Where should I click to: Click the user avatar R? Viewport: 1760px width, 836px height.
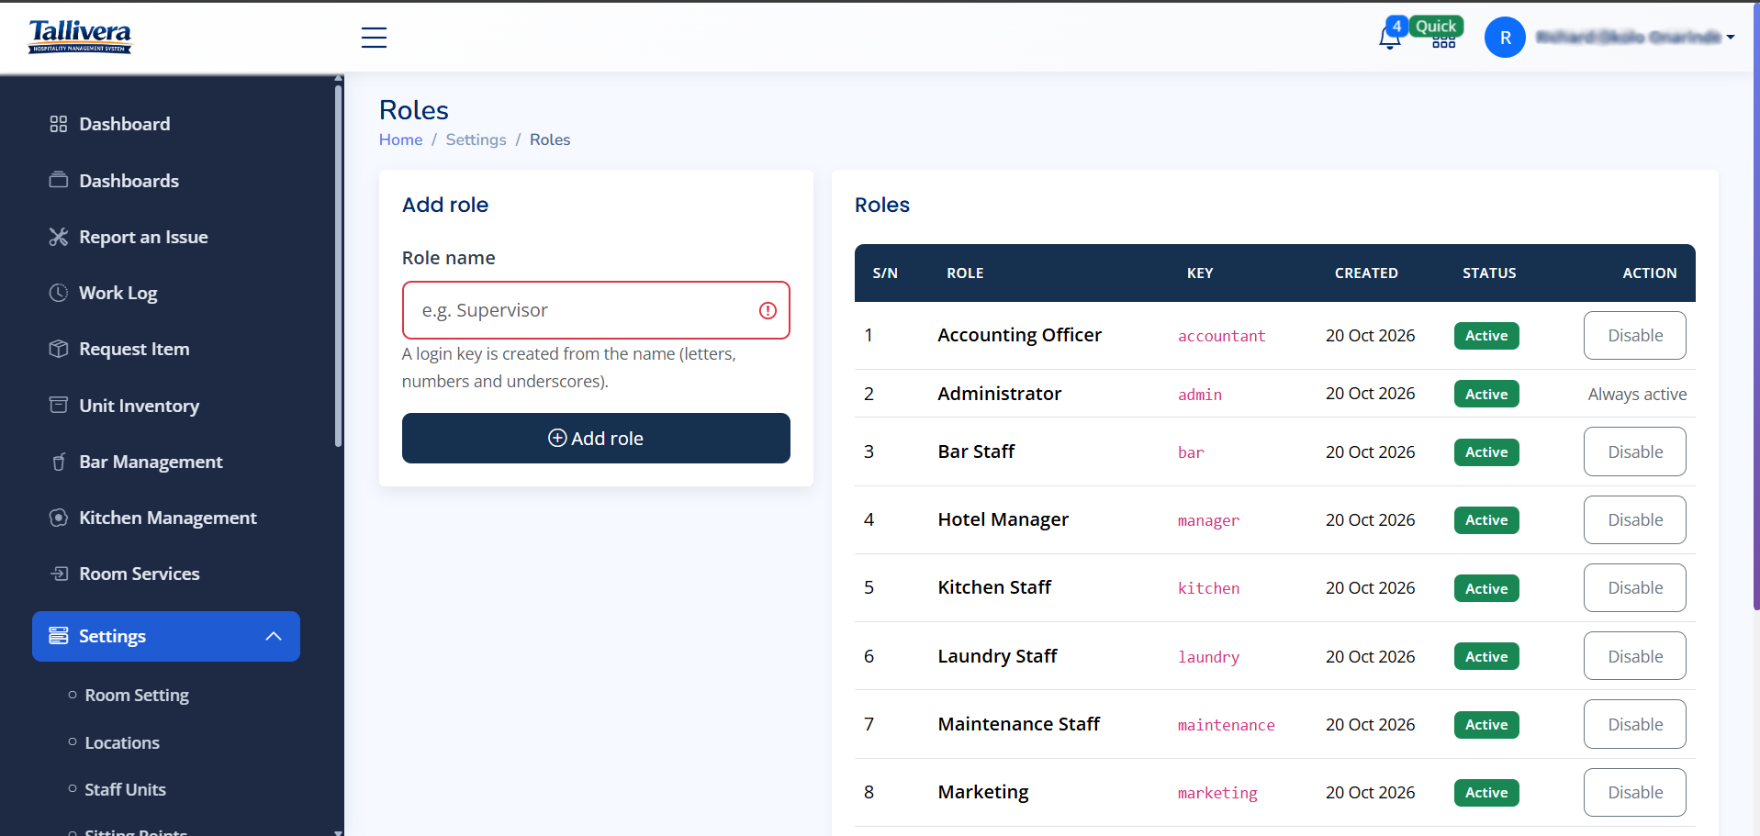pyautogui.click(x=1505, y=38)
